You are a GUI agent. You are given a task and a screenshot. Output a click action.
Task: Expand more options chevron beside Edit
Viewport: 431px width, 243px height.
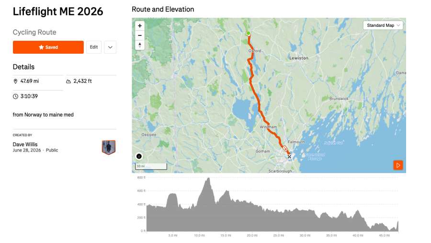click(x=110, y=47)
